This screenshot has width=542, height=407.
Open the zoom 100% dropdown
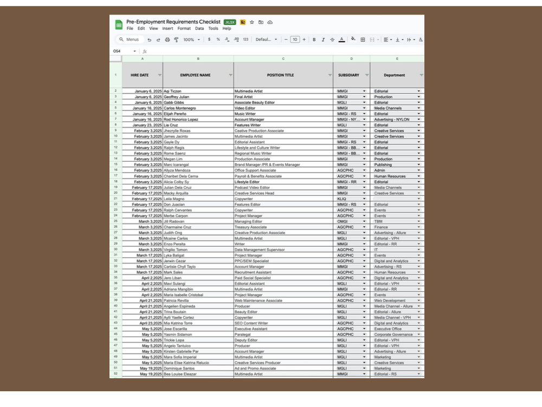point(191,40)
